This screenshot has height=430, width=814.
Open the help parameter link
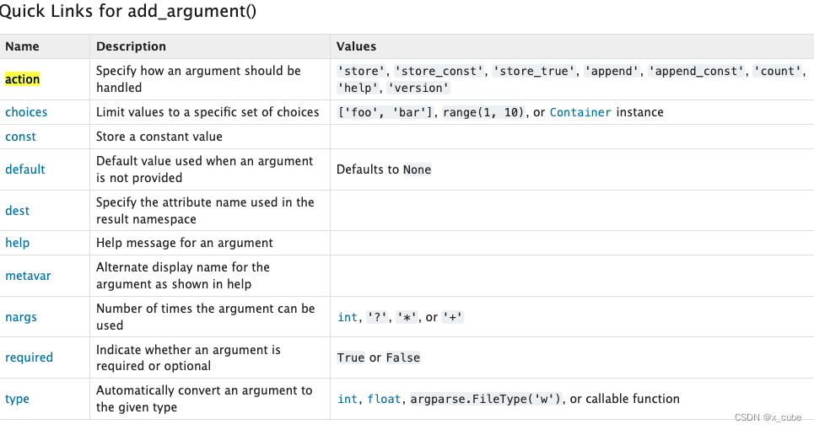[17, 243]
